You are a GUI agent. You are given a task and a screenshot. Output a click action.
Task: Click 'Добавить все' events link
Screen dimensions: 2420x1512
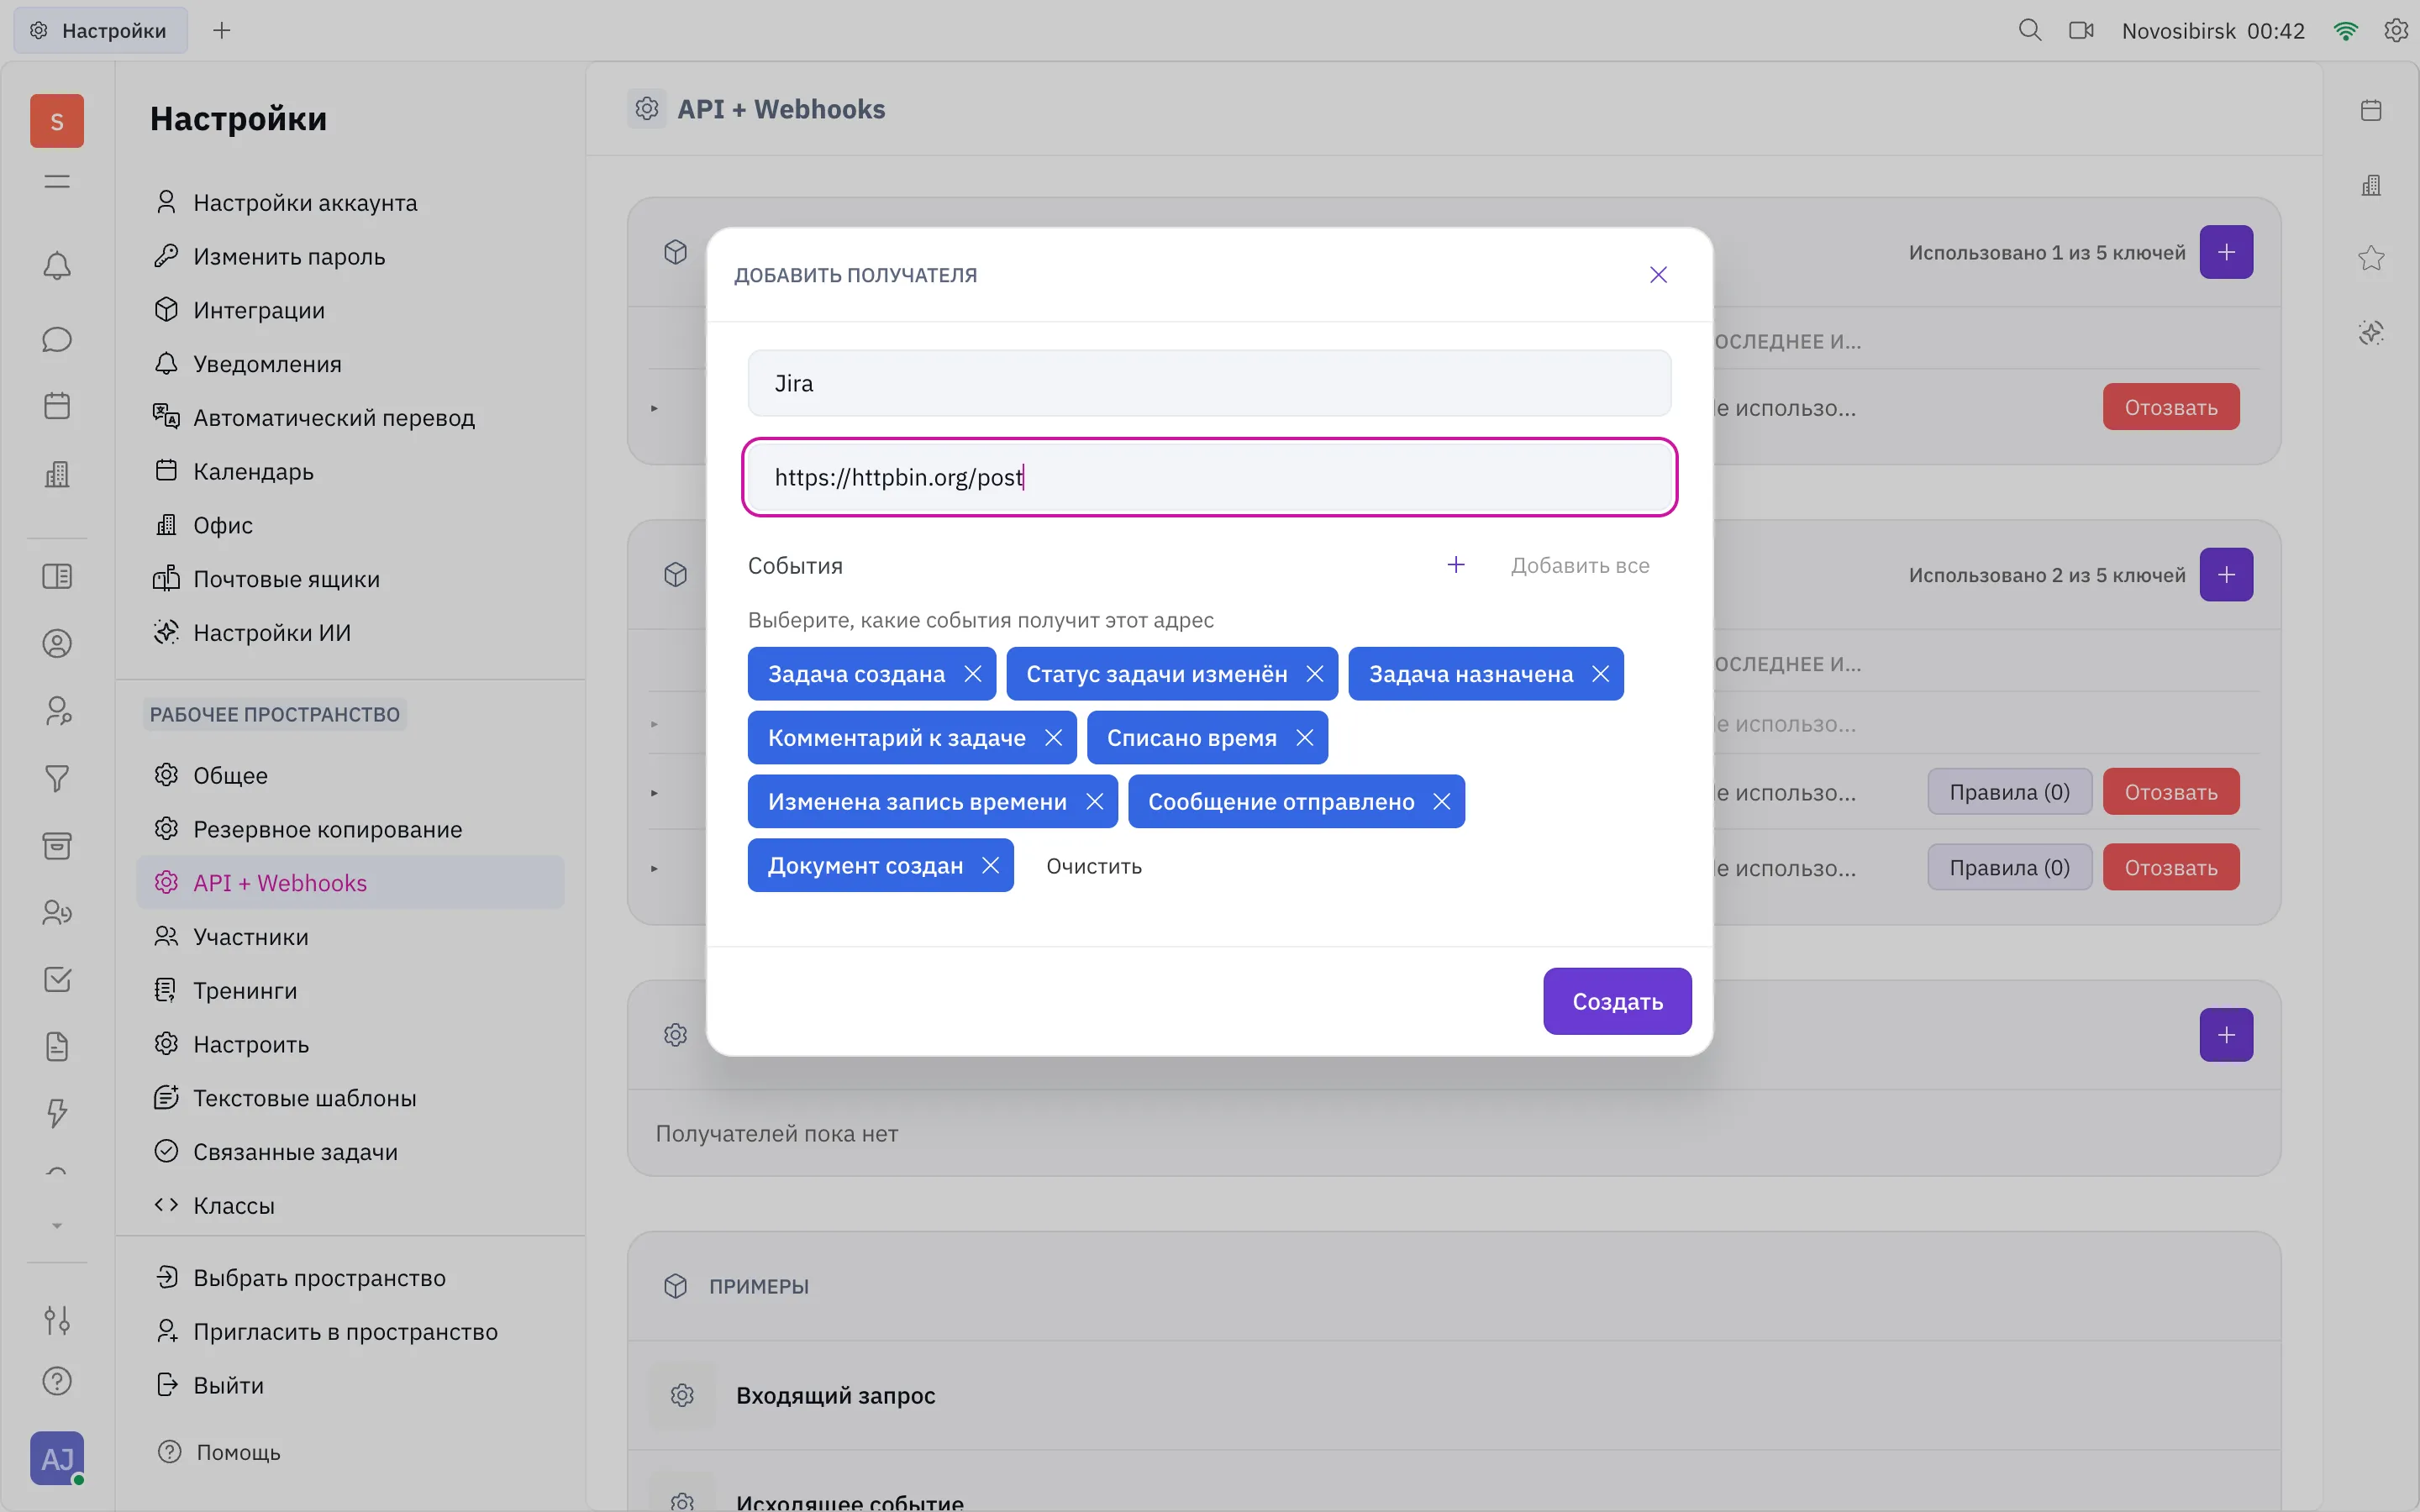pyautogui.click(x=1580, y=566)
